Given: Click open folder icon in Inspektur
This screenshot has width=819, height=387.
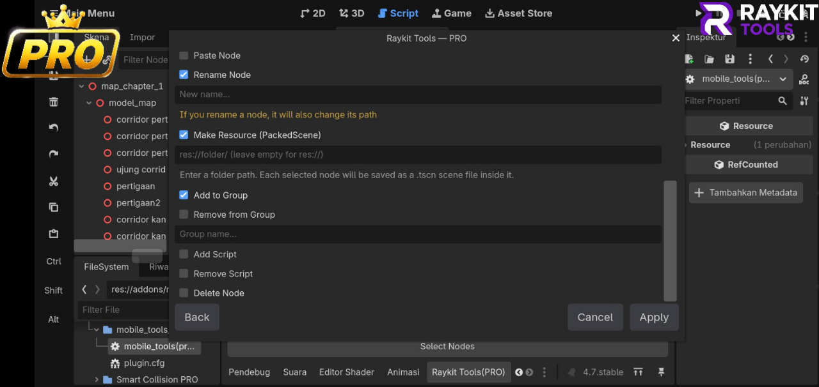Looking at the screenshot, I should [709, 59].
